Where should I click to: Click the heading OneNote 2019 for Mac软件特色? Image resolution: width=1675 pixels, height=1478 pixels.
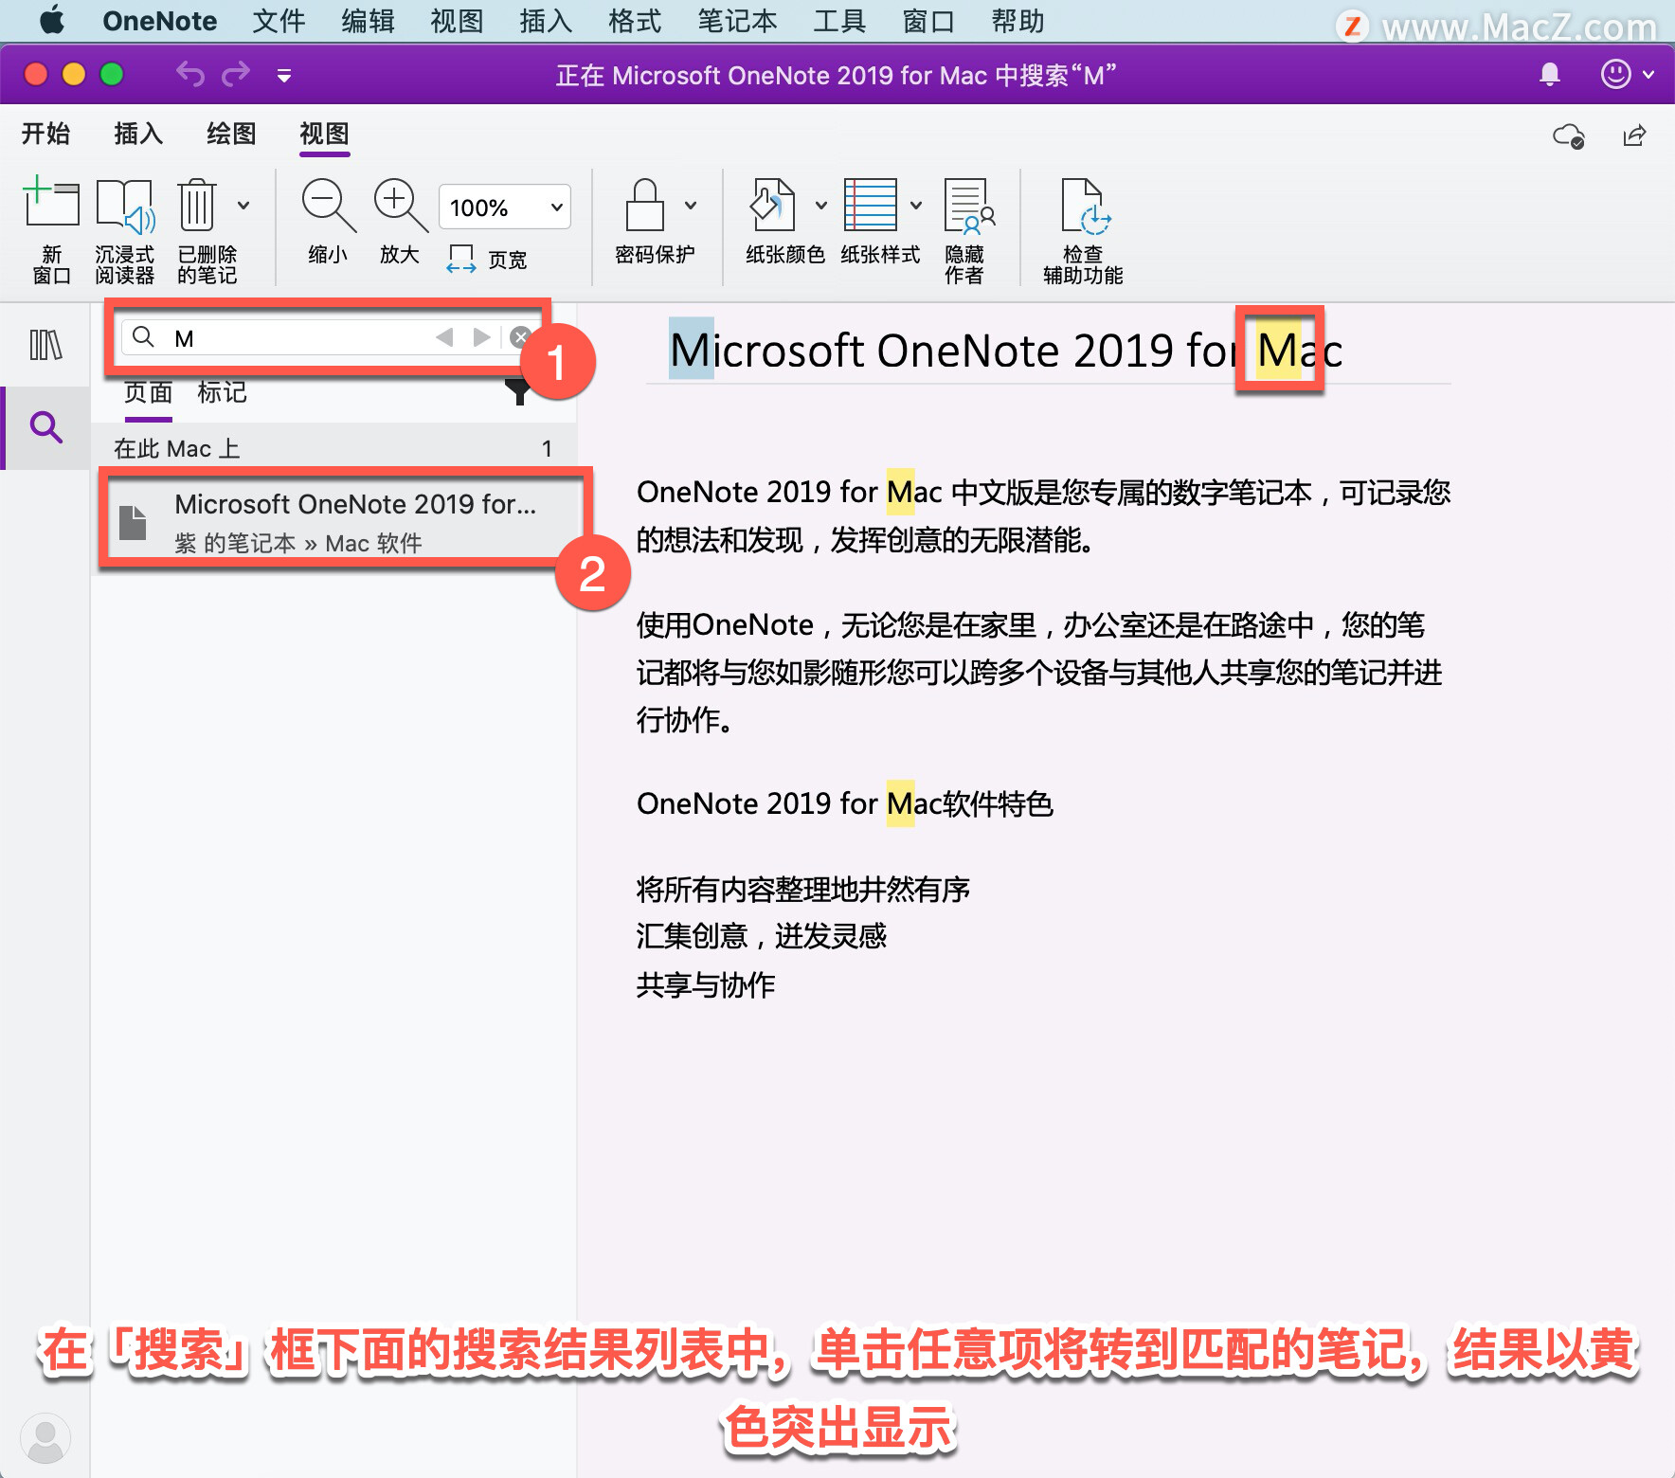[x=845, y=803]
